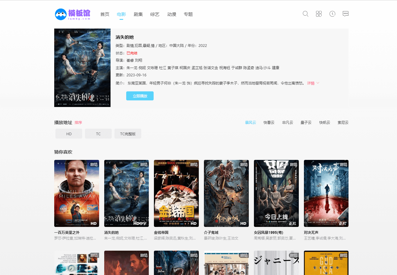
Task: Open 金钱帝国 poster thumbnail
Action: click(x=176, y=193)
